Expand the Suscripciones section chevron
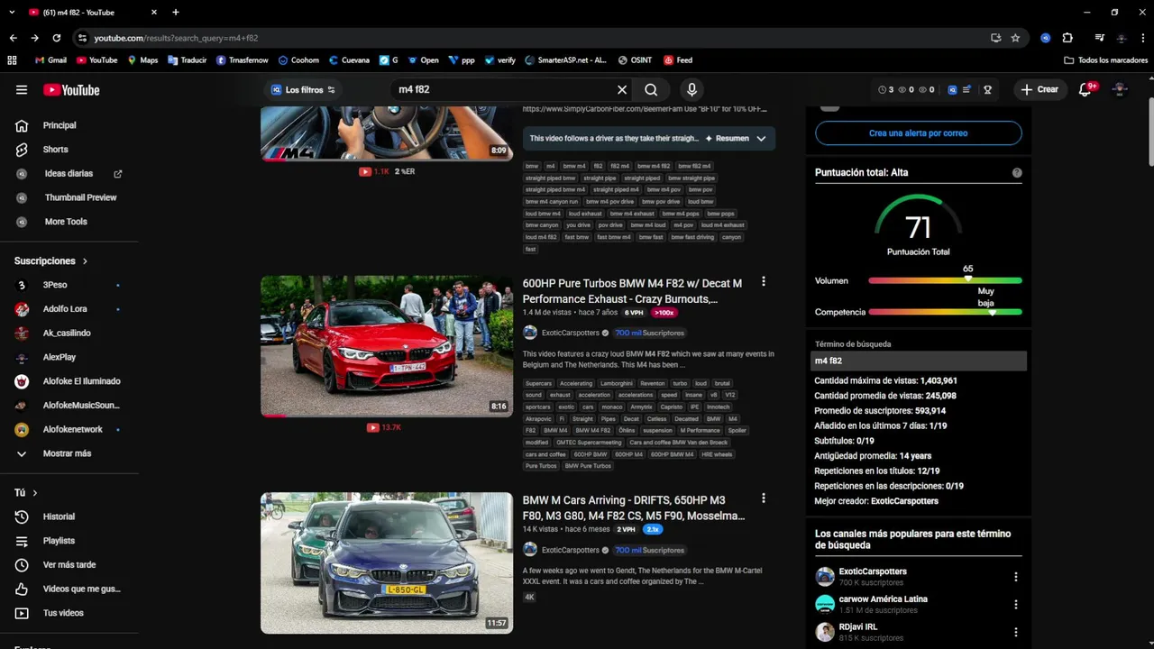The image size is (1154, 649). point(86,261)
